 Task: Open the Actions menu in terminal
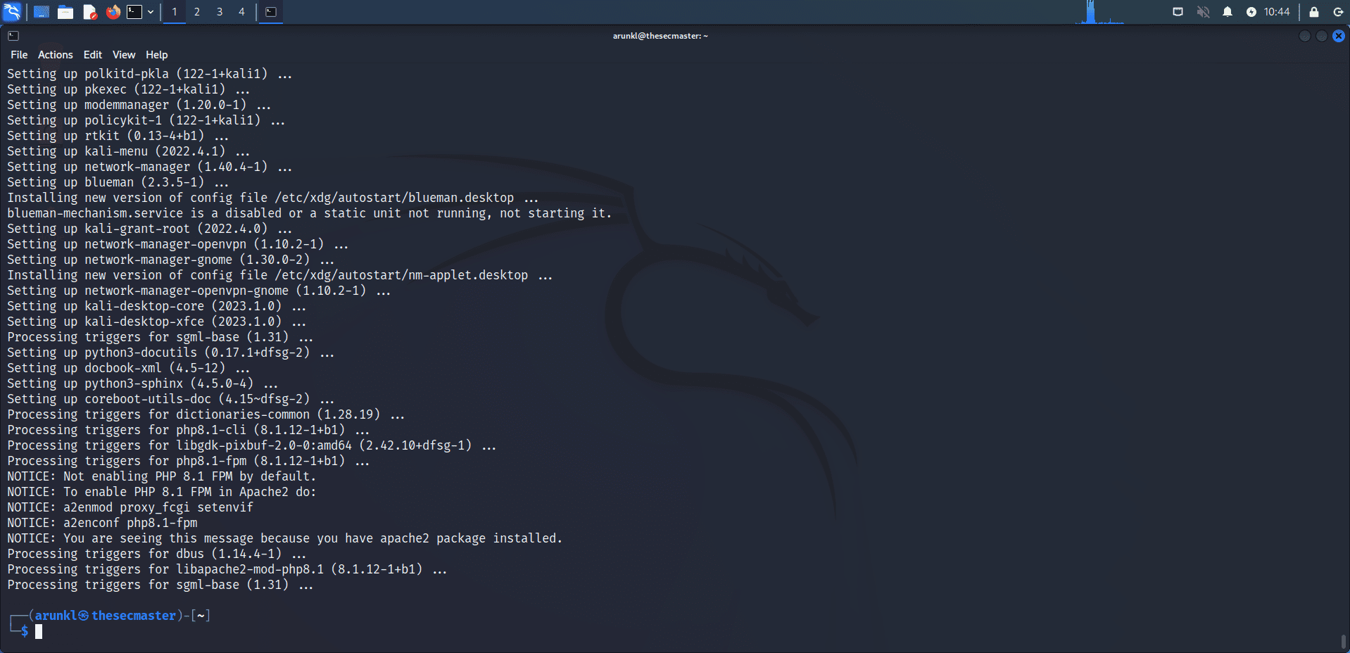point(56,55)
